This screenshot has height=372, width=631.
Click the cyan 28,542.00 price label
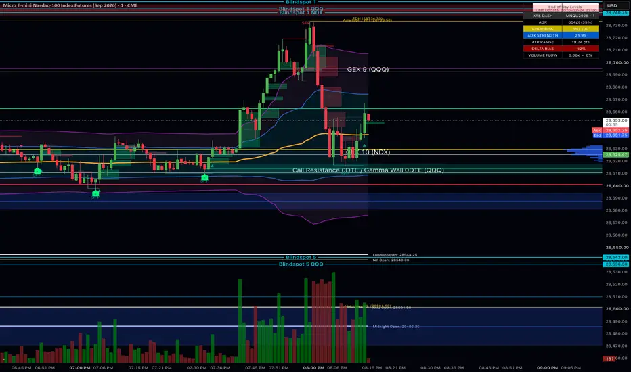tap(615, 258)
